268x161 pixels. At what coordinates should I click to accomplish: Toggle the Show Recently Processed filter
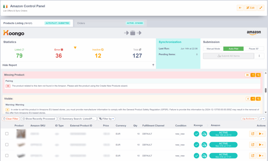click(x=39, y=119)
